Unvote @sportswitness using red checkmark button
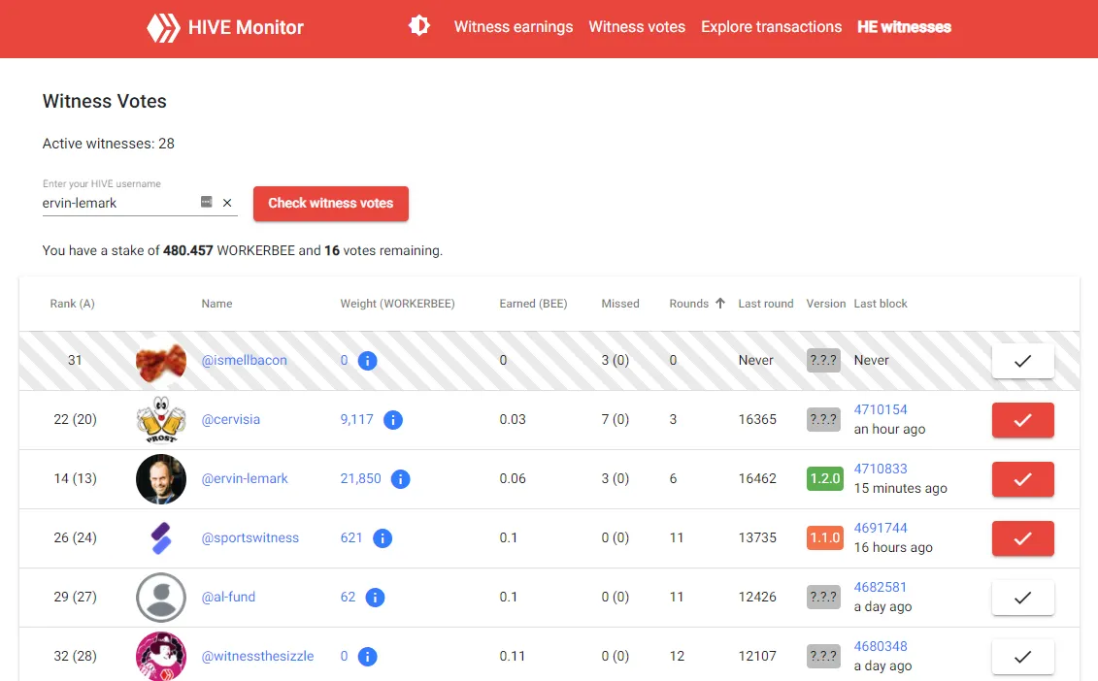The width and height of the screenshot is (1098, 681). click(x=1022, y=538)
